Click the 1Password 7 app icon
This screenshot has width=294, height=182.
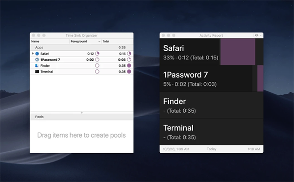37,60
